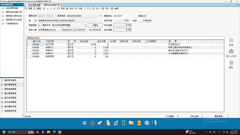Open the 會計基本資訊 module
240x135 pixels.
[12, 80]
